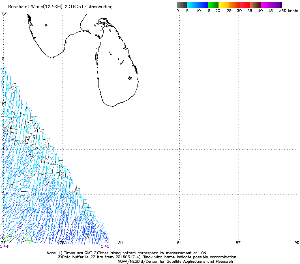Click the gray 0-5 knots color band
300x264 pixels.
click(x=182, y=5)
